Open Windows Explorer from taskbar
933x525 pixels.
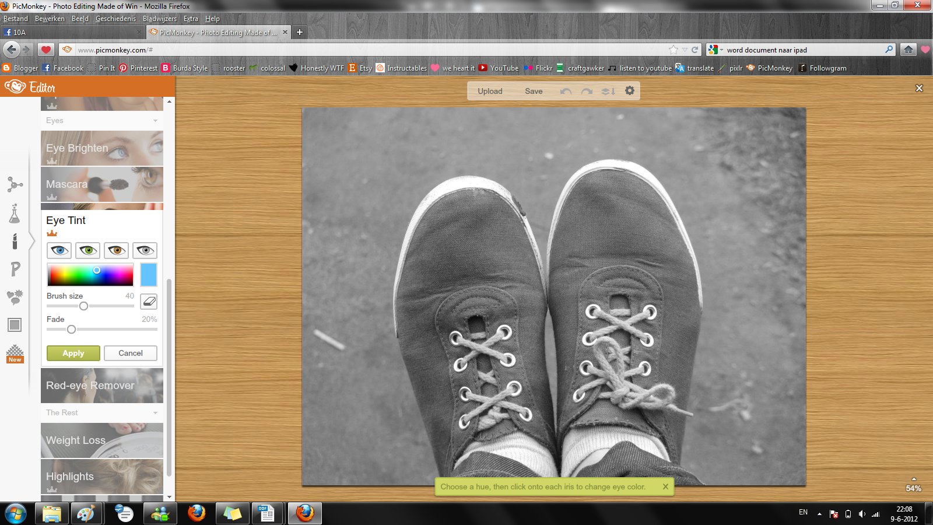tap(52, 513)
